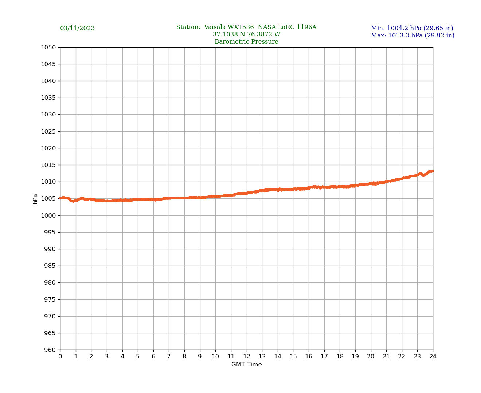Click the date label 03/11/2023

click(x=77, y=28)
